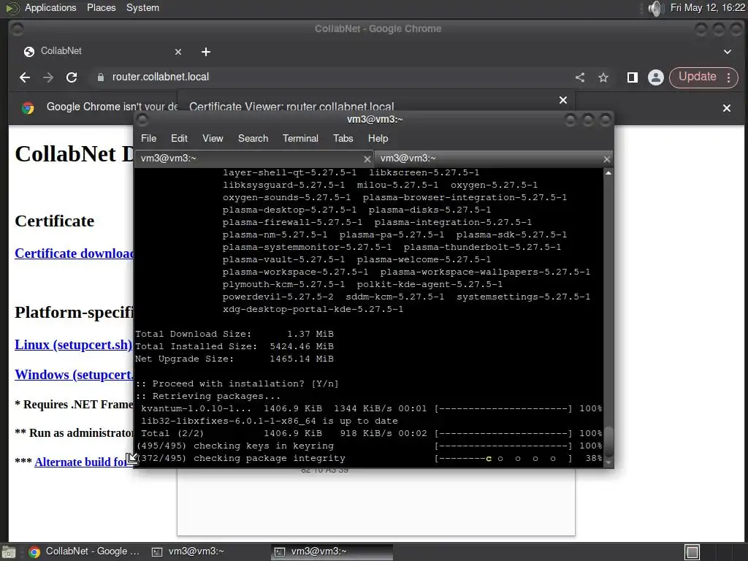Image resolution: width=748 pixels, height=561 pixels.
Task: Click terminal scrollbar down arrow
Action: 608,462
